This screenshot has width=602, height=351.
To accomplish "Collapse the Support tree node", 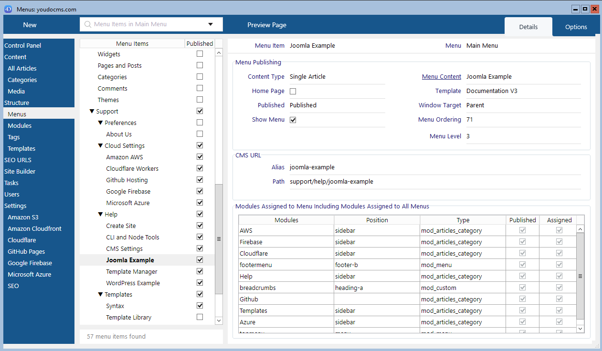I will click(x=92, y=112).
